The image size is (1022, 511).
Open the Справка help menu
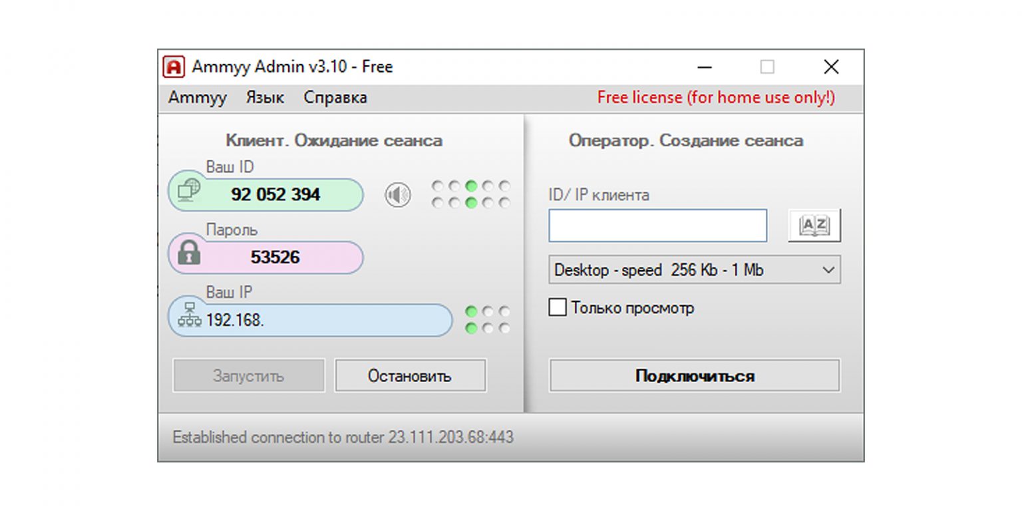pos(335,98)
